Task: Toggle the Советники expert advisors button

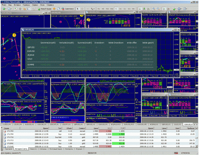Action: 68,9
